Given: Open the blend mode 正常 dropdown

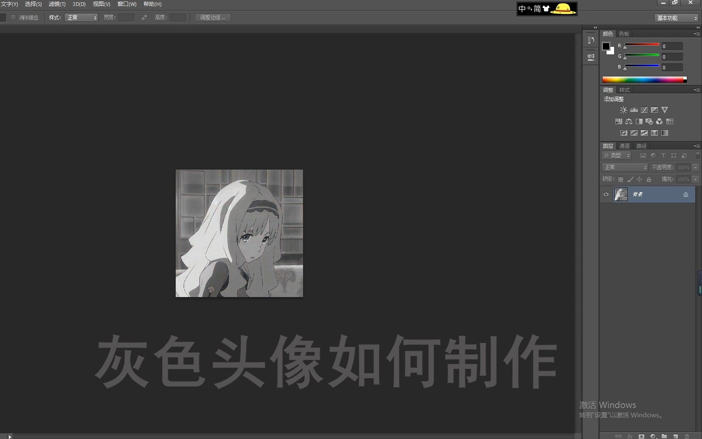Looking at the screenshot, I should click(x=625, y=167).
